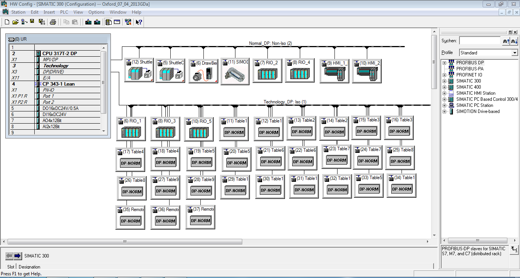The height and width of the screenshot is (278, 520).
Task: Expand the PROFINET IO catalog node
Action: click(x=444, y=75)
